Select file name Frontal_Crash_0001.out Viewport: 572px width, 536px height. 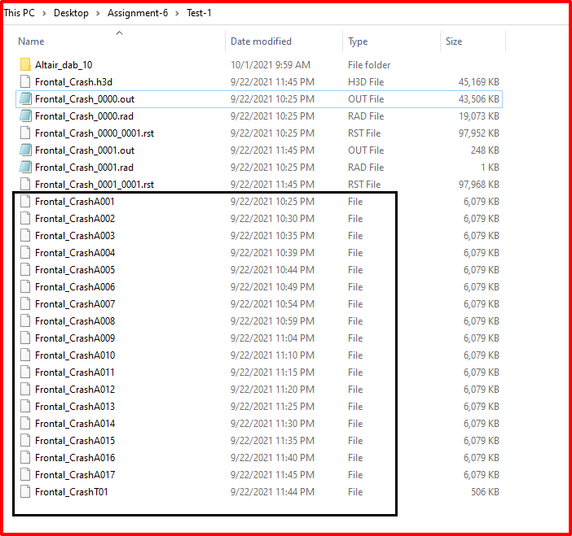click(85, 150)
